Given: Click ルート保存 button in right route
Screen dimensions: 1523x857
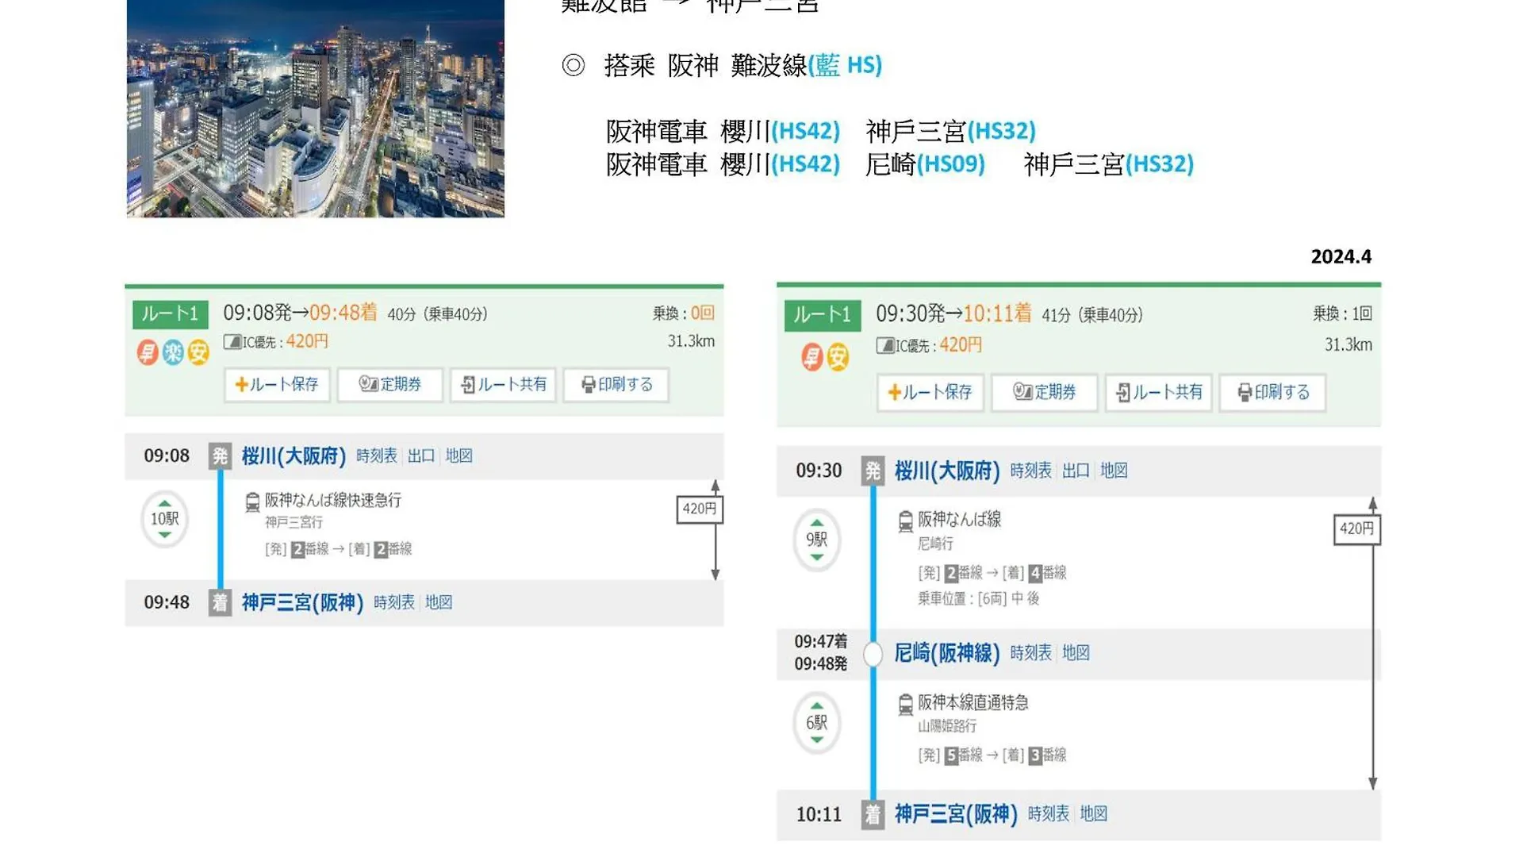Looking at the screenshot, I should click(x=930, y=393).
